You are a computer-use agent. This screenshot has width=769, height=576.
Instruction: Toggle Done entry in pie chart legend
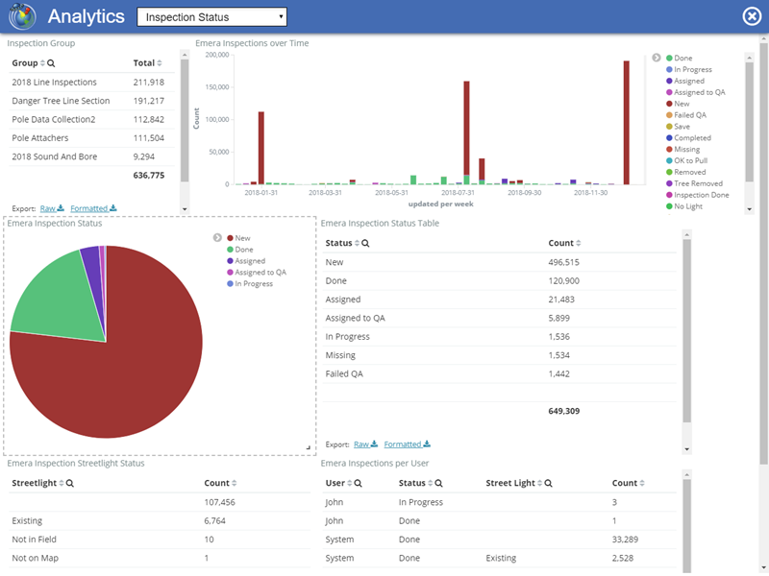coord(239,250)
